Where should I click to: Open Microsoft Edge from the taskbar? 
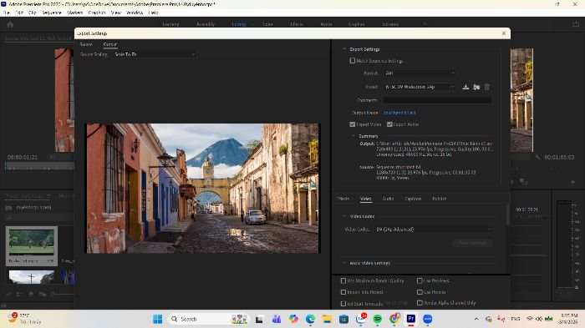point(310,319)
